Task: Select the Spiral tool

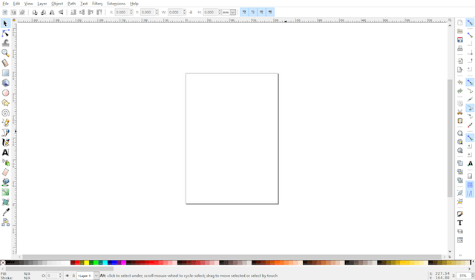Action: coord(5,113)
